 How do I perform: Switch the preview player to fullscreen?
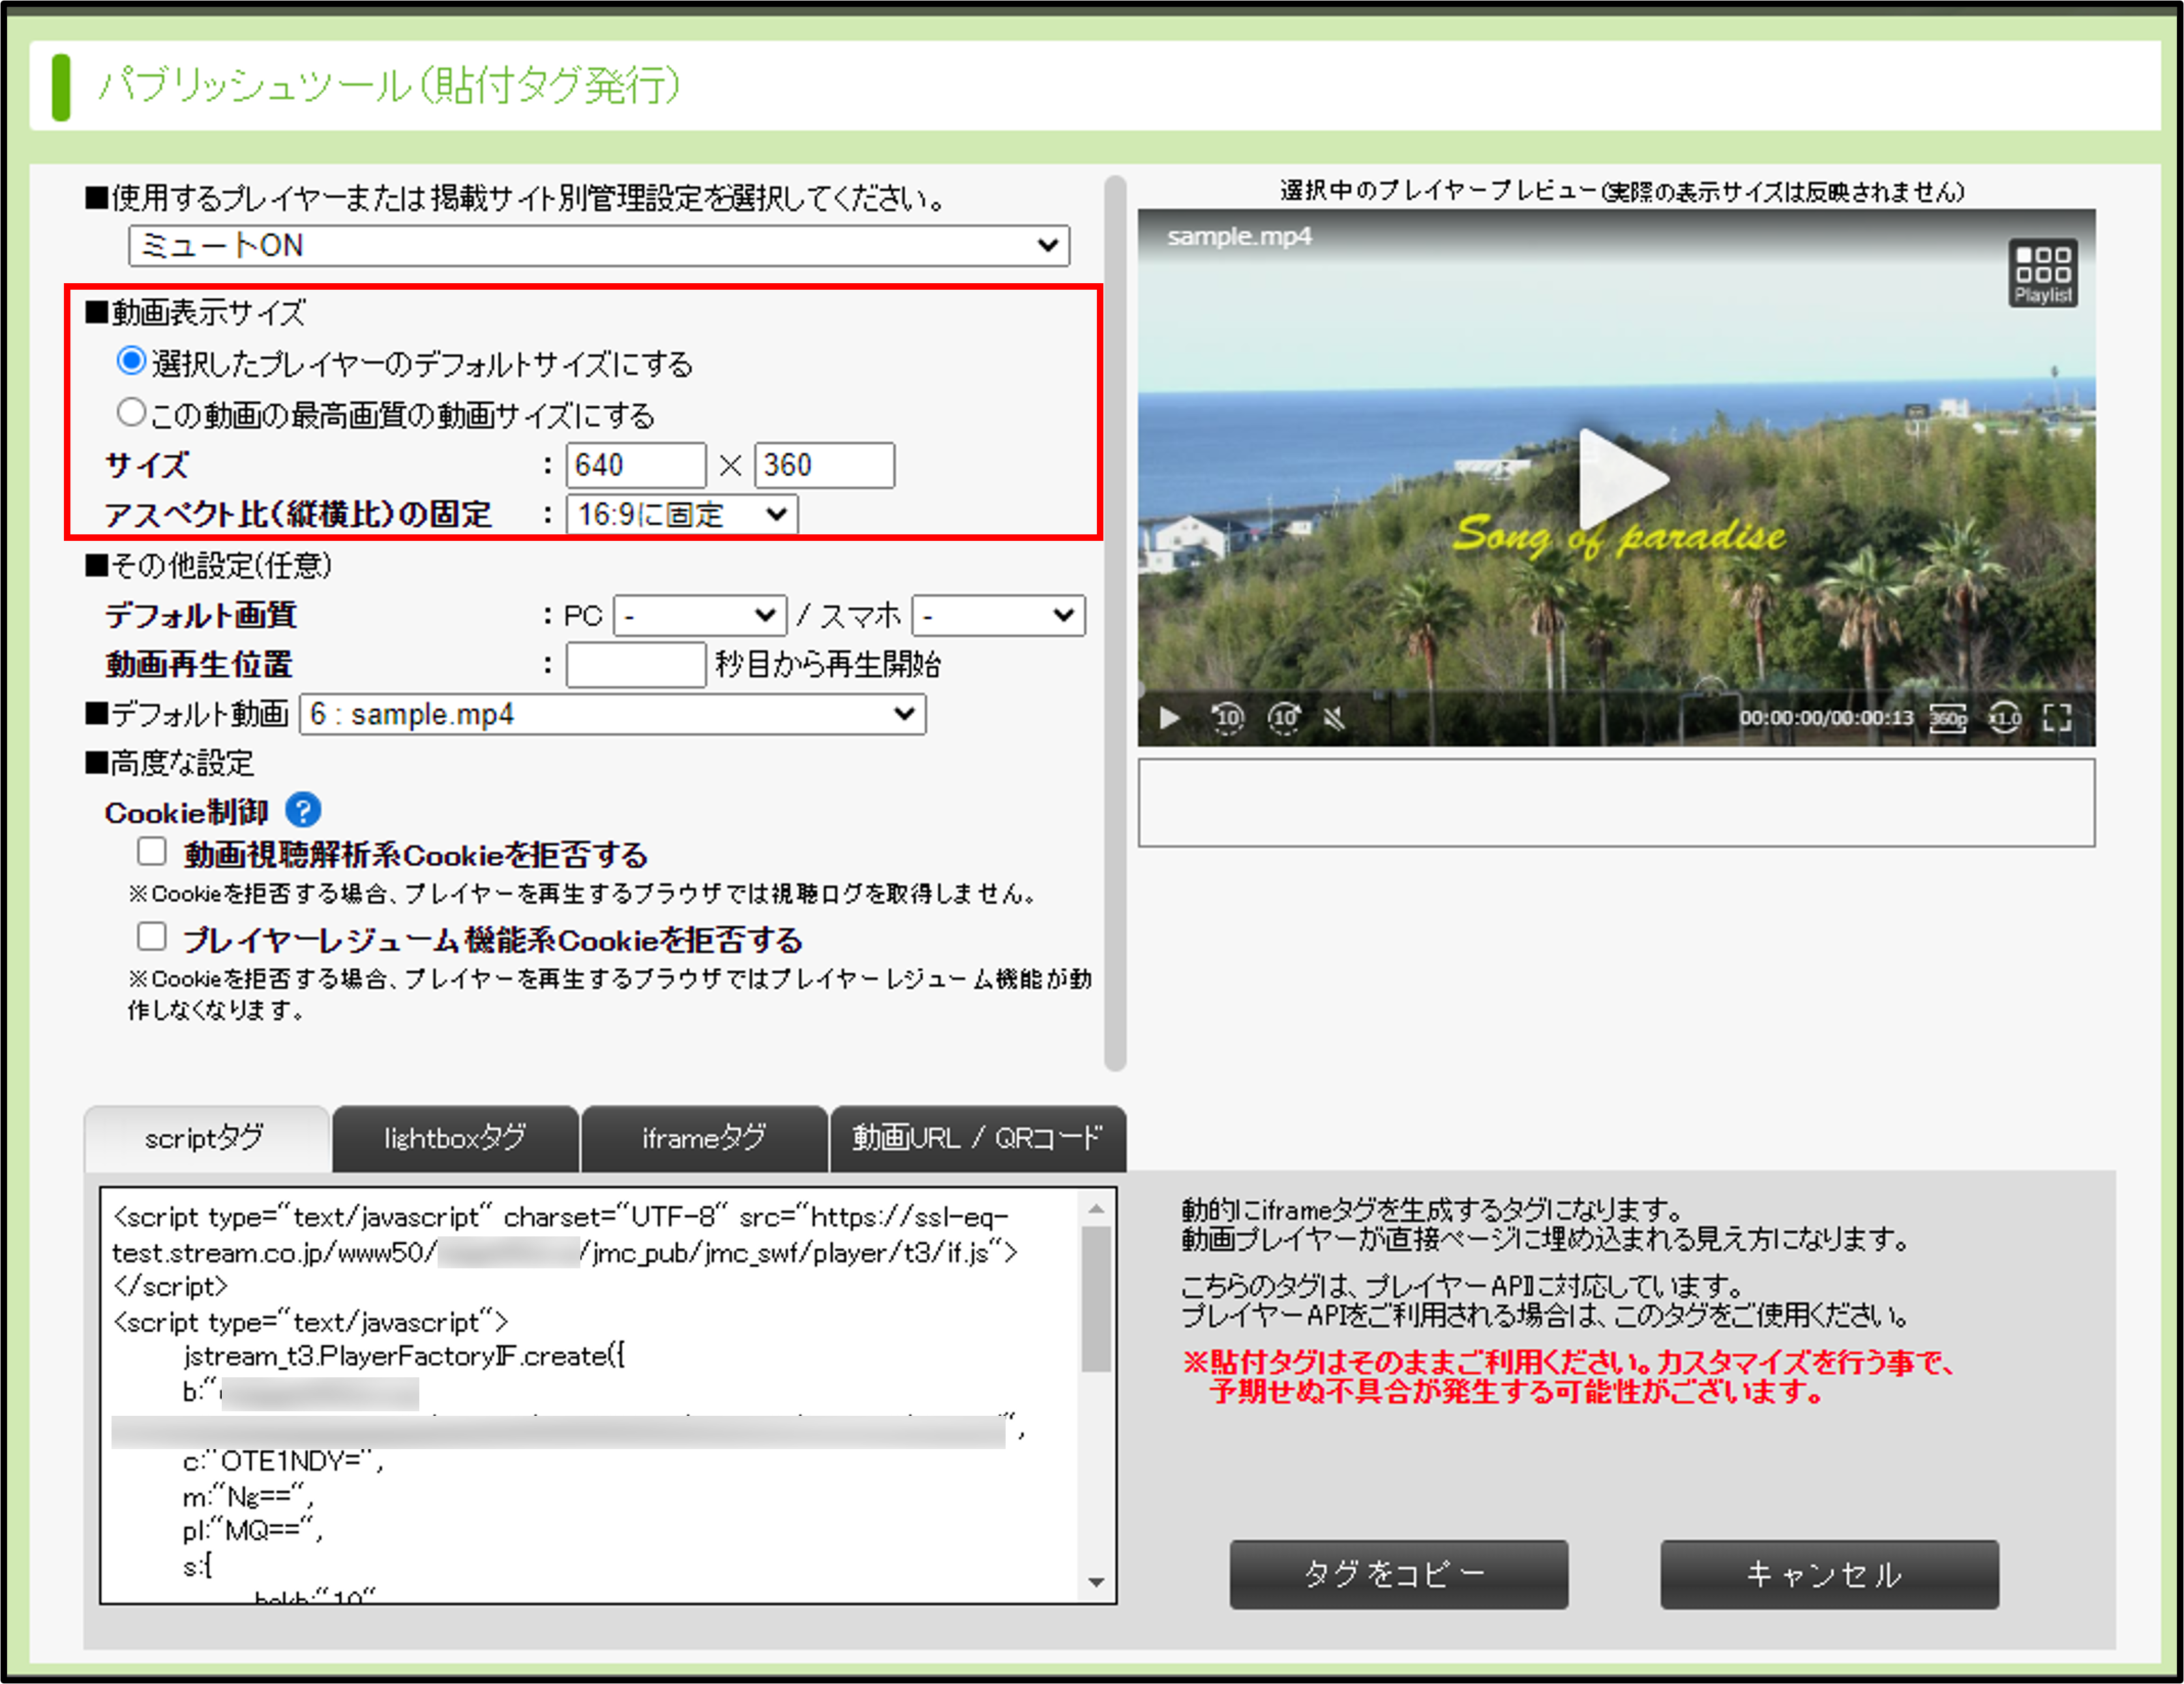2057,718
